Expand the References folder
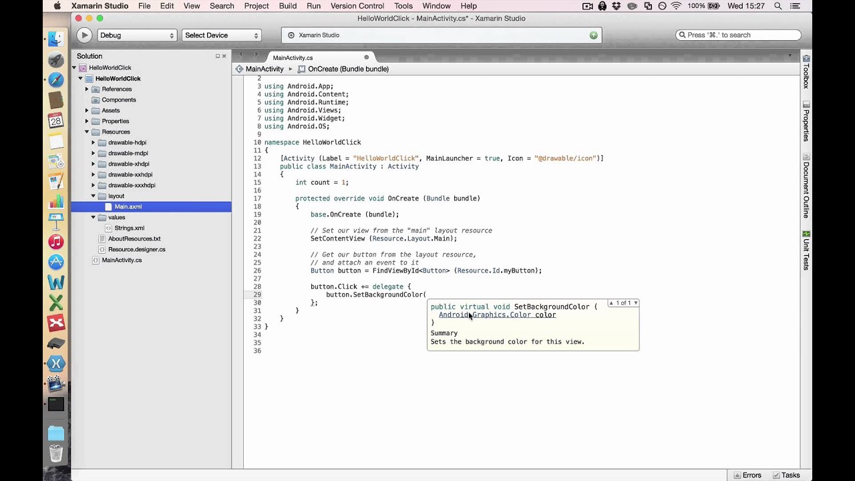The width and height of the screenshot is (855, 481). [x=87, y=89]
